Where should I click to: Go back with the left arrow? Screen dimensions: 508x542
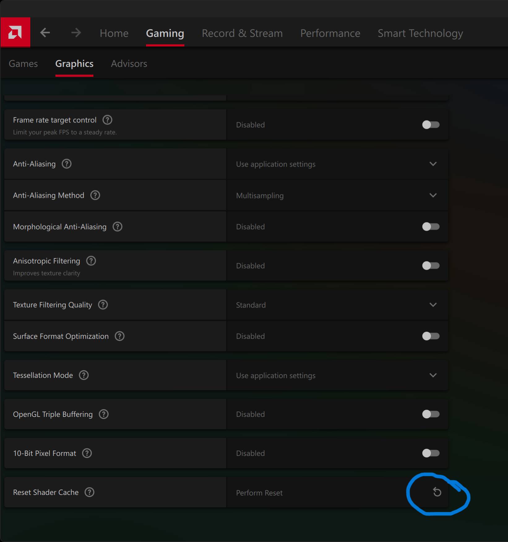tap(45, 33)
